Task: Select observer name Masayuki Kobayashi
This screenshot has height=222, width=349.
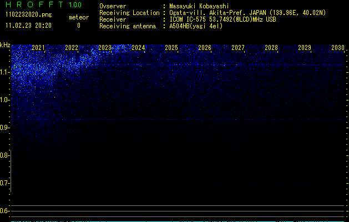Action: click(199, 6)
